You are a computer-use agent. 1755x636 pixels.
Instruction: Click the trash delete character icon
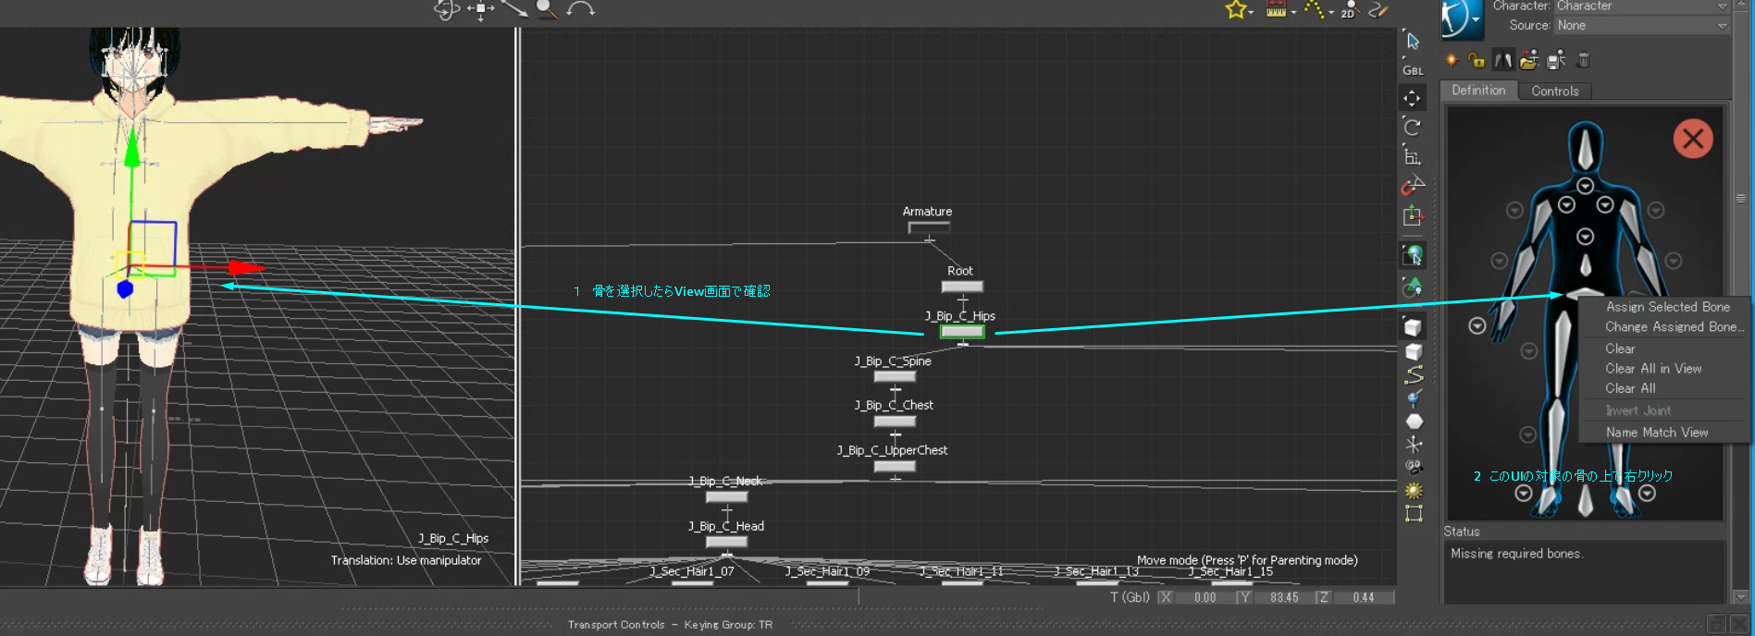1584,60
